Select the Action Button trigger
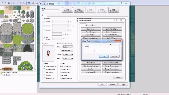Image resolution: width=169 pixels, height=95 pixels. tap(61, 66)
